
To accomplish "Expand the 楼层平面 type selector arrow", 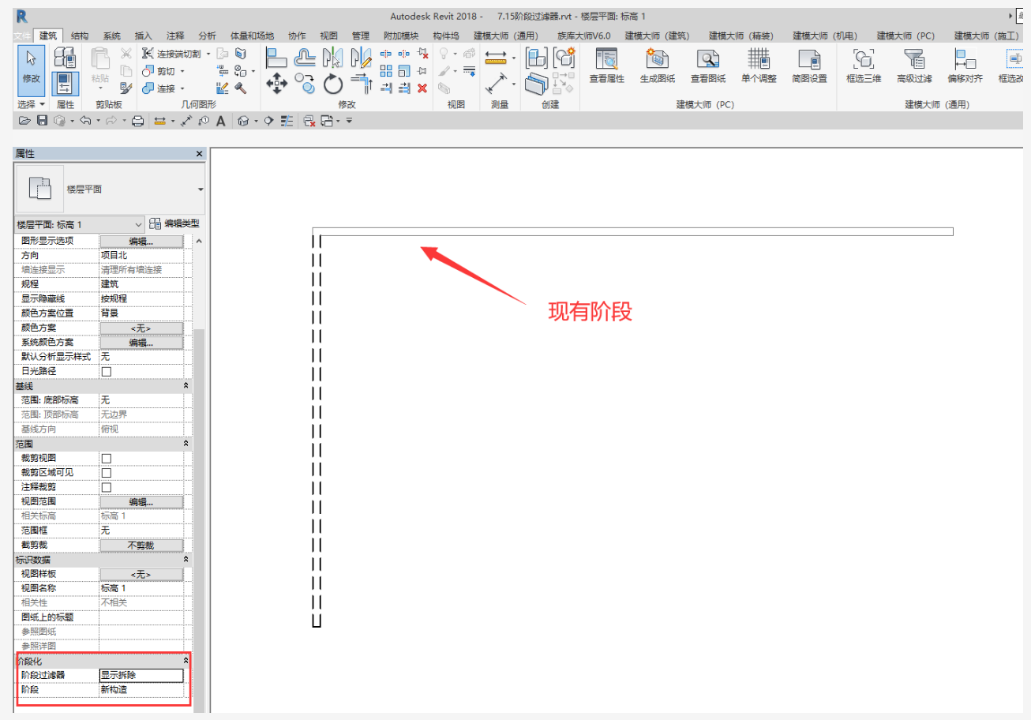I will click(x=201, y=189).
